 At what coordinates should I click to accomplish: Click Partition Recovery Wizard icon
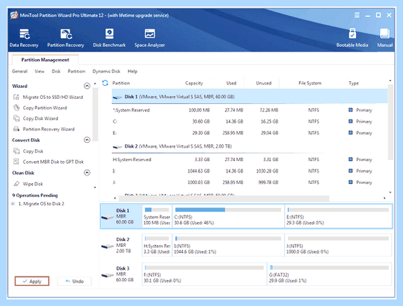point(16,129)
